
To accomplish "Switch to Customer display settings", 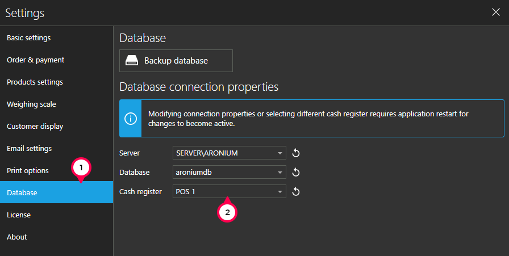I will click(35, 127).
